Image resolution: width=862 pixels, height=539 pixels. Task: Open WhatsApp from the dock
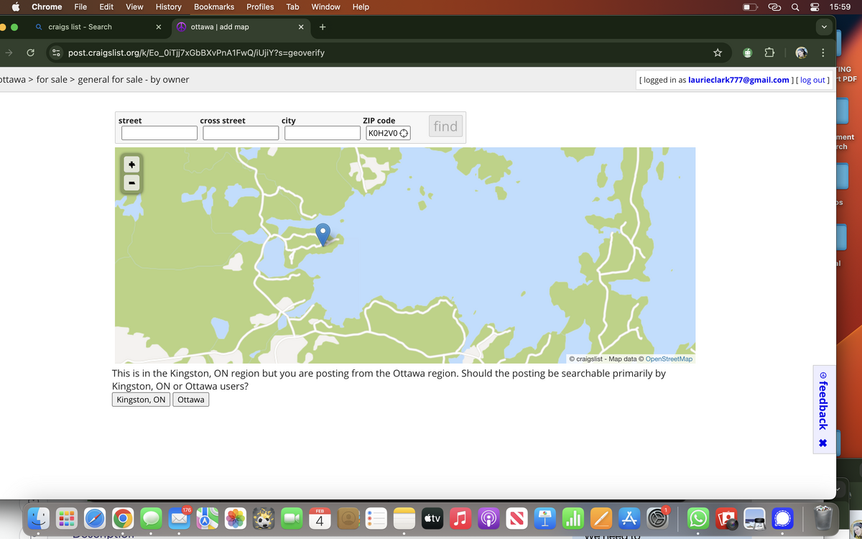click(698, 518)
